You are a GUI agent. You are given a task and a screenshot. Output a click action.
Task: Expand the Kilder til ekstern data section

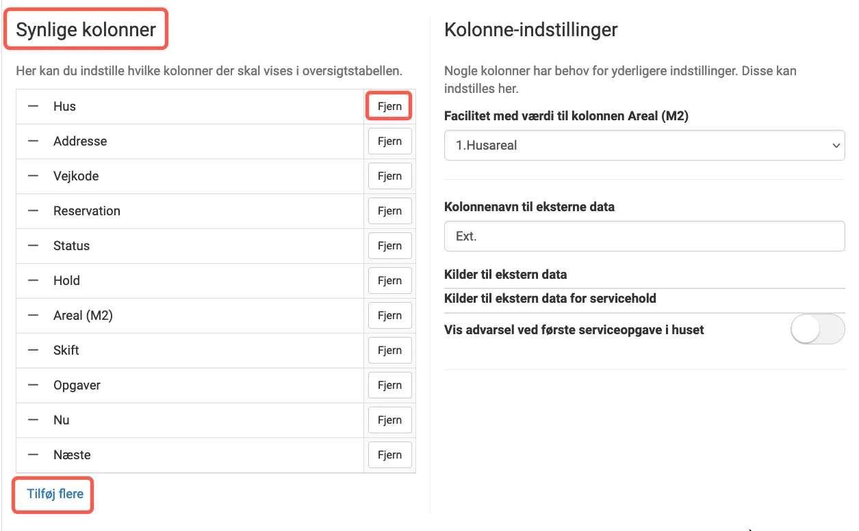[644, 274]
